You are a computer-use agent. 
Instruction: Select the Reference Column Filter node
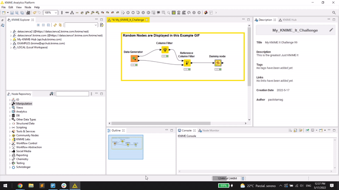point(187,63)
